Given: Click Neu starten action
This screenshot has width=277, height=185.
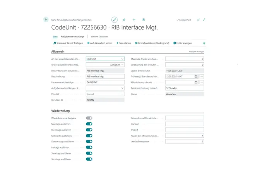Looking at the screenshot, I should (124, 43).
